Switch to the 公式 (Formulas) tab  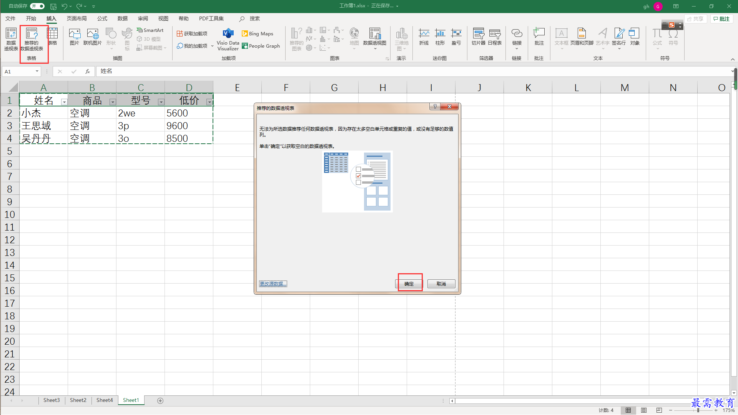pos(102,18)
